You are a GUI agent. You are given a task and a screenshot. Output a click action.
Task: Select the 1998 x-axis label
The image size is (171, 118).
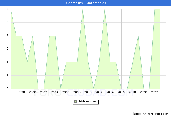(22, 92)
